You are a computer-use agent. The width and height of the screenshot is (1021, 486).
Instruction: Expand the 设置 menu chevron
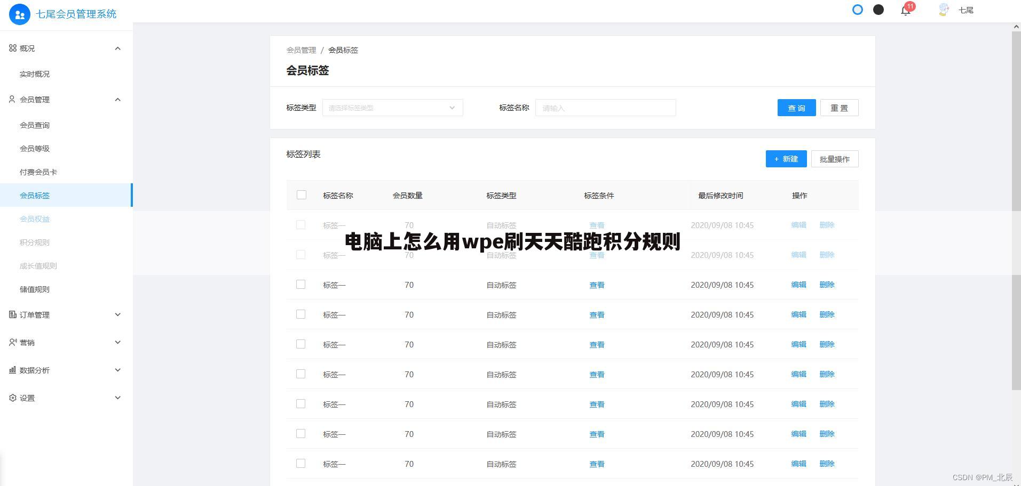(118, 398)
